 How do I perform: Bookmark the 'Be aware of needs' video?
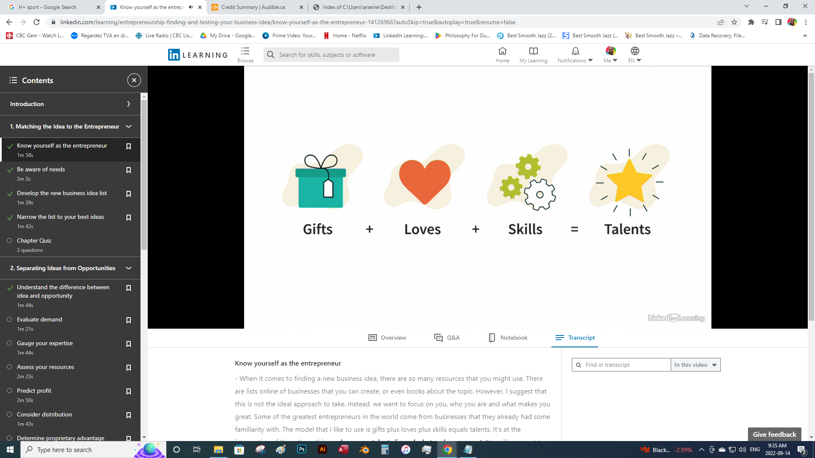[x=129, y=170]
